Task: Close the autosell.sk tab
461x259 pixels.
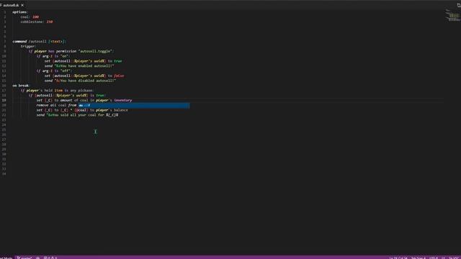Action: (22, 5)
